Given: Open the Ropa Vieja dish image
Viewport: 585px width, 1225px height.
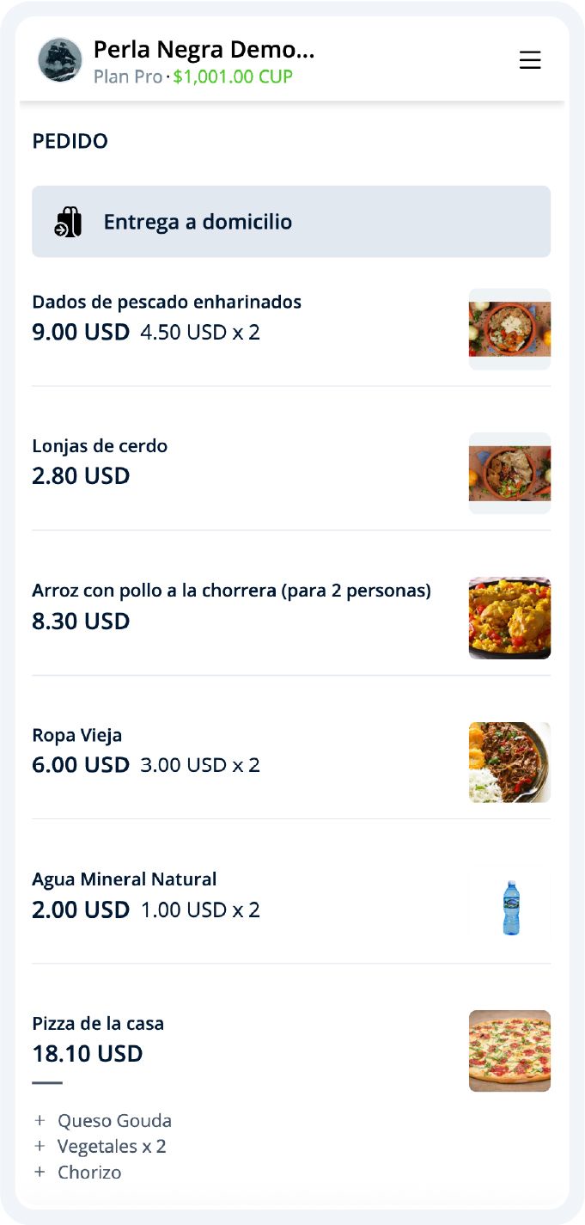Looking at the screenshot, I should coord(509,763).
